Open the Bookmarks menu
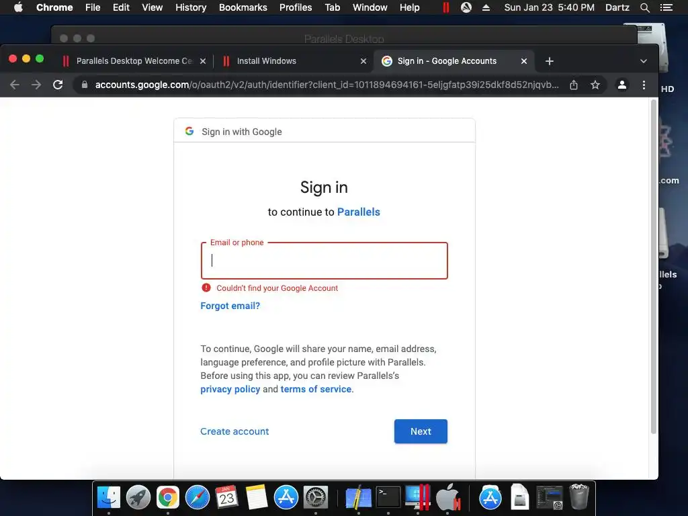The width and height of the screenshot is (688, 516). (243, 7)
